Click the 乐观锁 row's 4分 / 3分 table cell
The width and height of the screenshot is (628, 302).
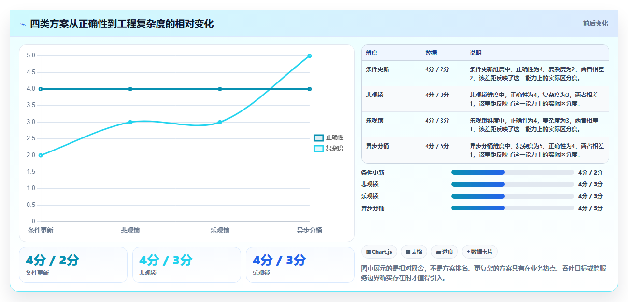click(437, 121)
